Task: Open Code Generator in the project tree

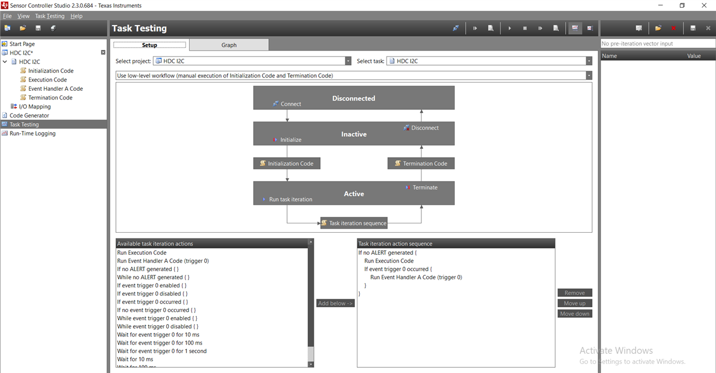Action: click(29, 115)
